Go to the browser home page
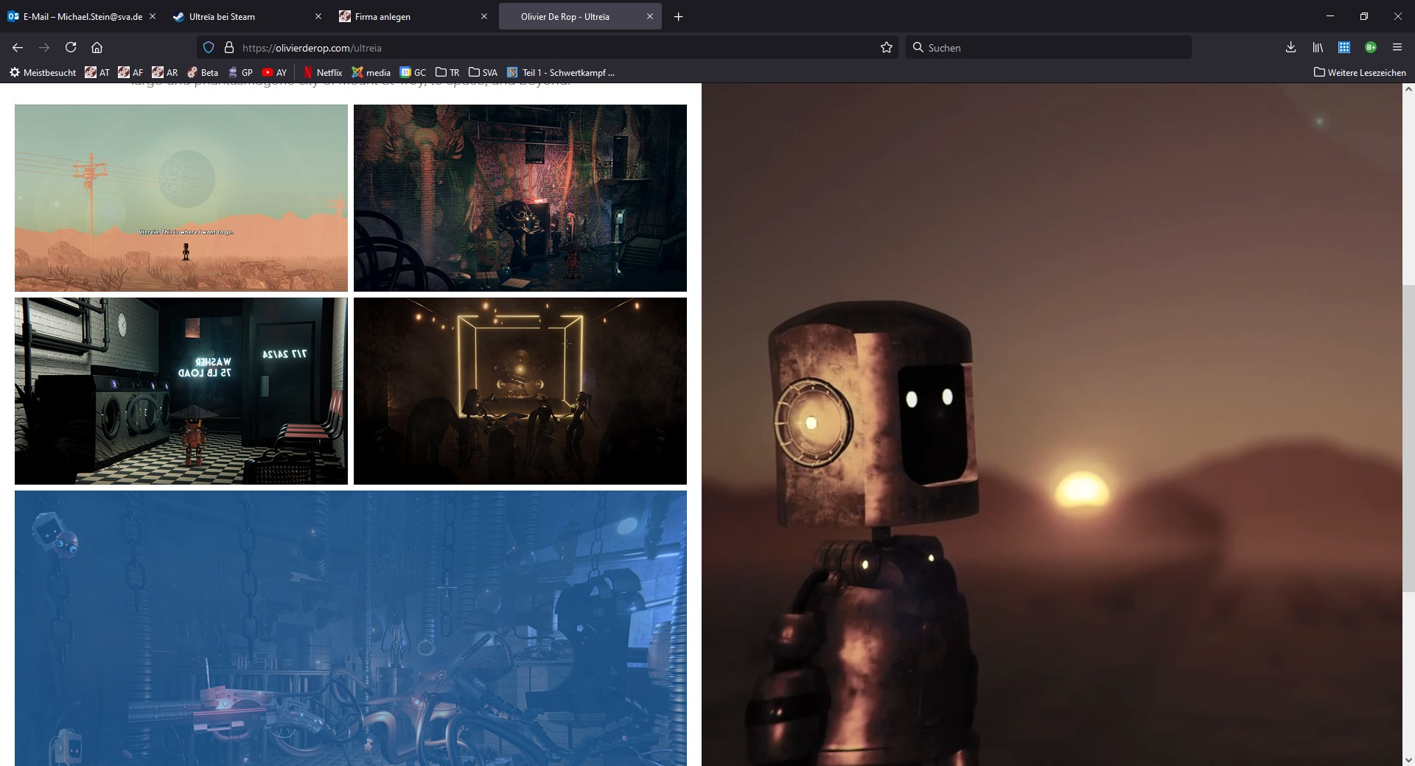This screenshot has width=1415, height=766. point(97,47)
